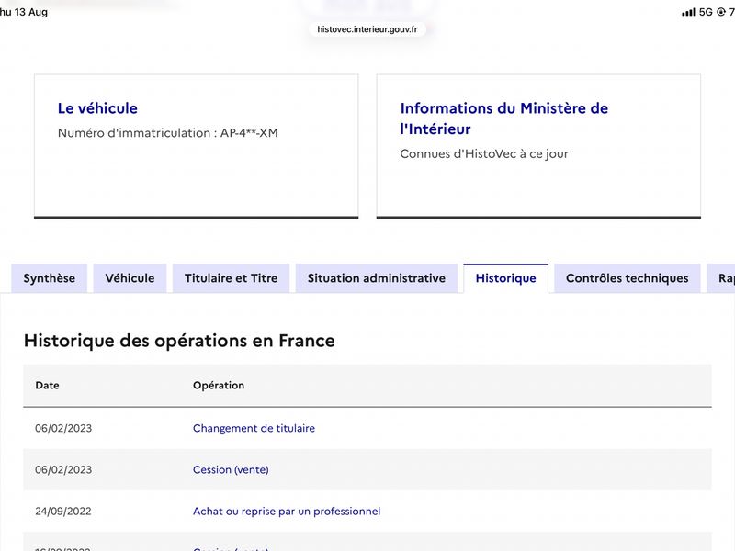Screen dimensions: 735x551
Task: Click the Historique des opérations en France heading
Action: pyautogui.click(x=179, y=341)
